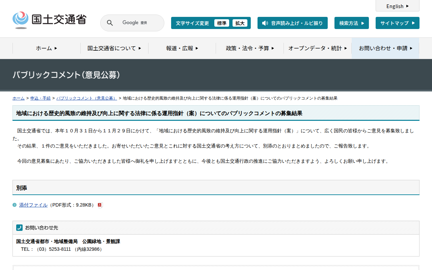The image size is (432, 270).
Task: Select 標準 text size option
Action: click(222, 23)
